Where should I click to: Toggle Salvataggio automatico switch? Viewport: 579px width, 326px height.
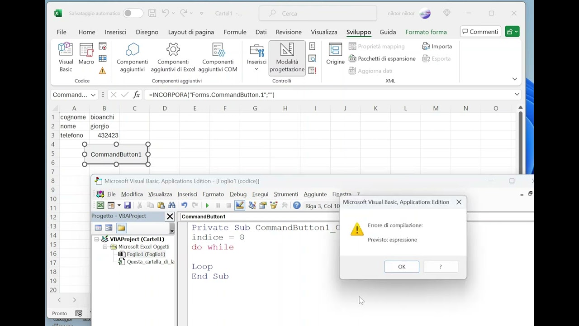coord(133,13)
